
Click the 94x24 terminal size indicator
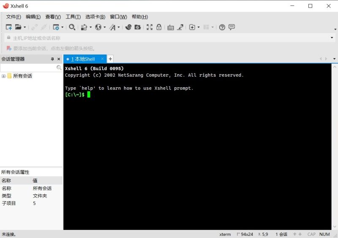[245, 234]
